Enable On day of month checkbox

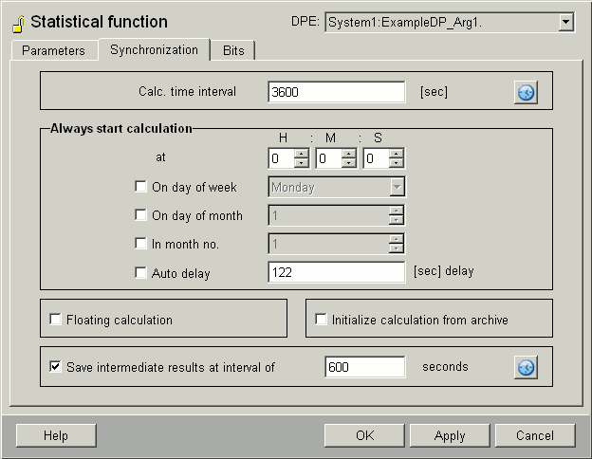pos(141,216)
